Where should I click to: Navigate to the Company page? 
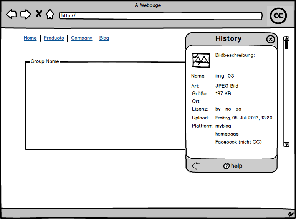pyautogui.click(x=81, y=38)
